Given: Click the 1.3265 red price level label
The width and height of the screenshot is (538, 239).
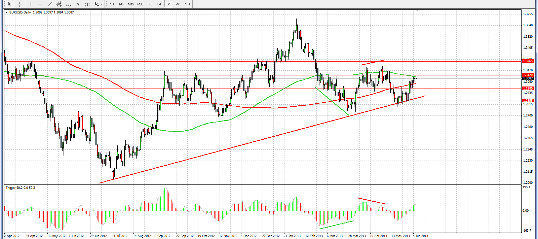Looking at the screenshot, I should tap(528, 61).
